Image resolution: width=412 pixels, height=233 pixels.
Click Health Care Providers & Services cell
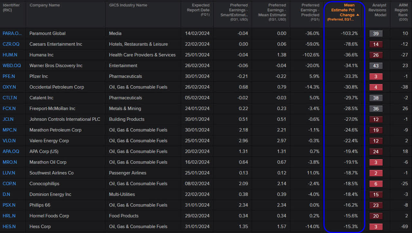click(142, 55)
